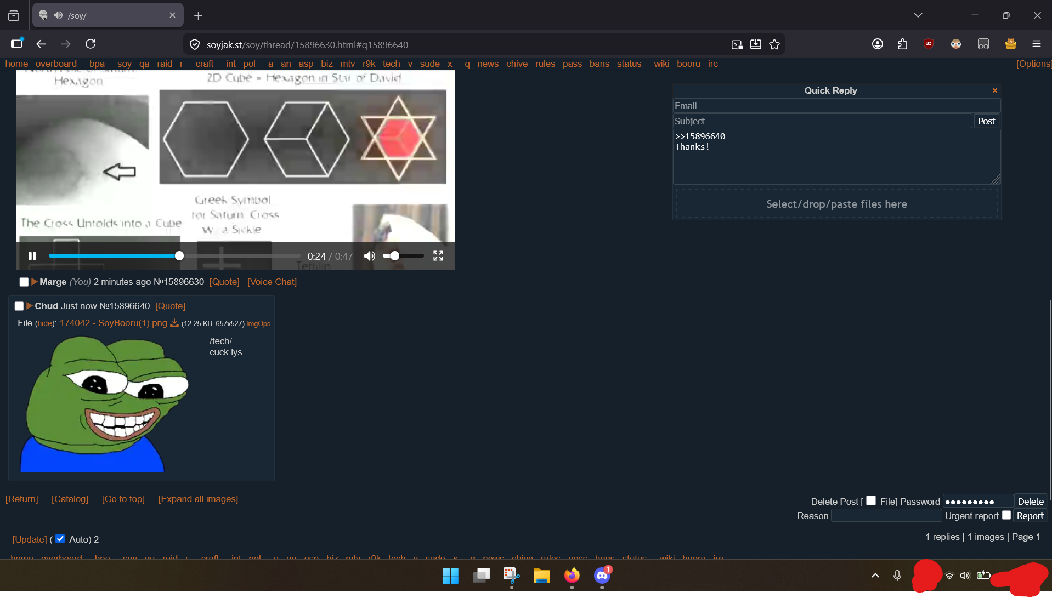Show hidden system tray icons

[x=875, y=576]
